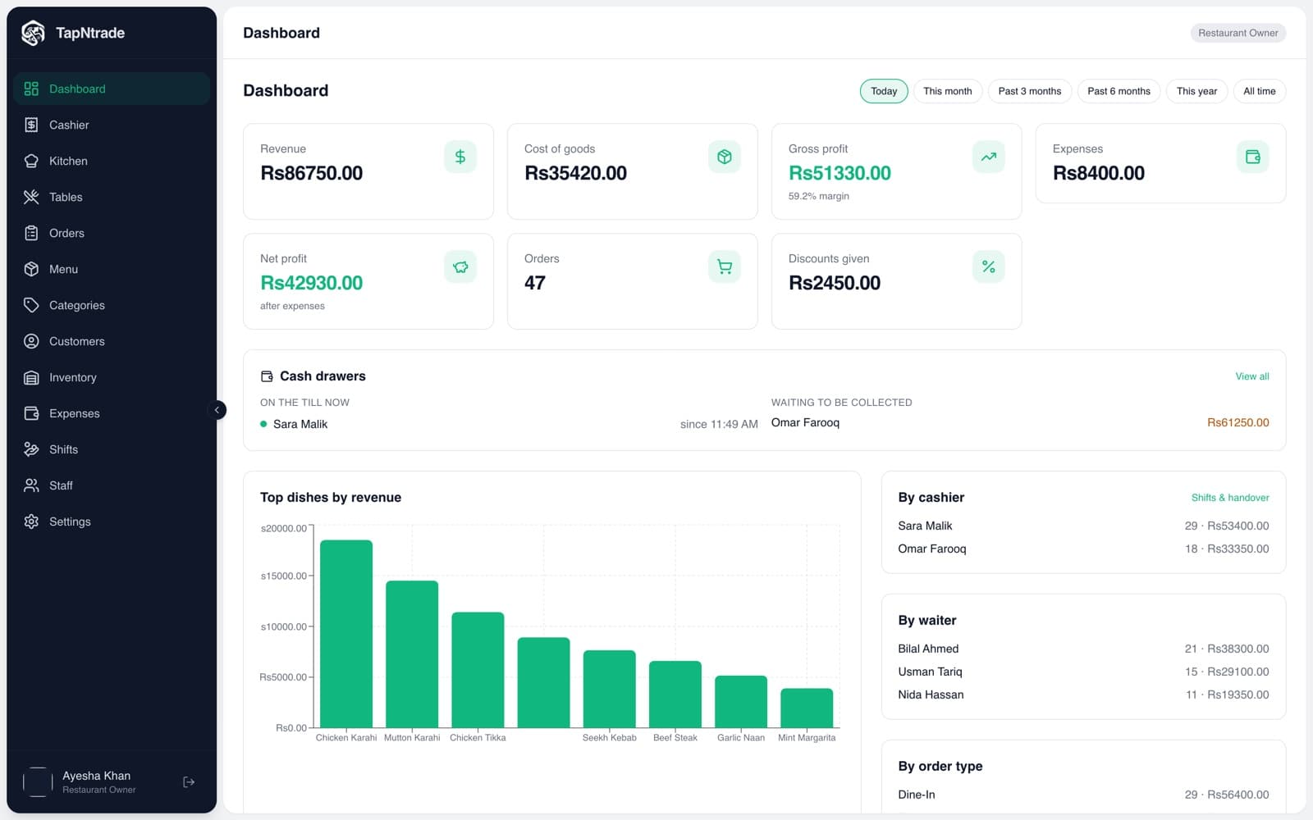Choose Past 6 months filter
Screen dimensions: 1313x820
tap(1119, 91)
